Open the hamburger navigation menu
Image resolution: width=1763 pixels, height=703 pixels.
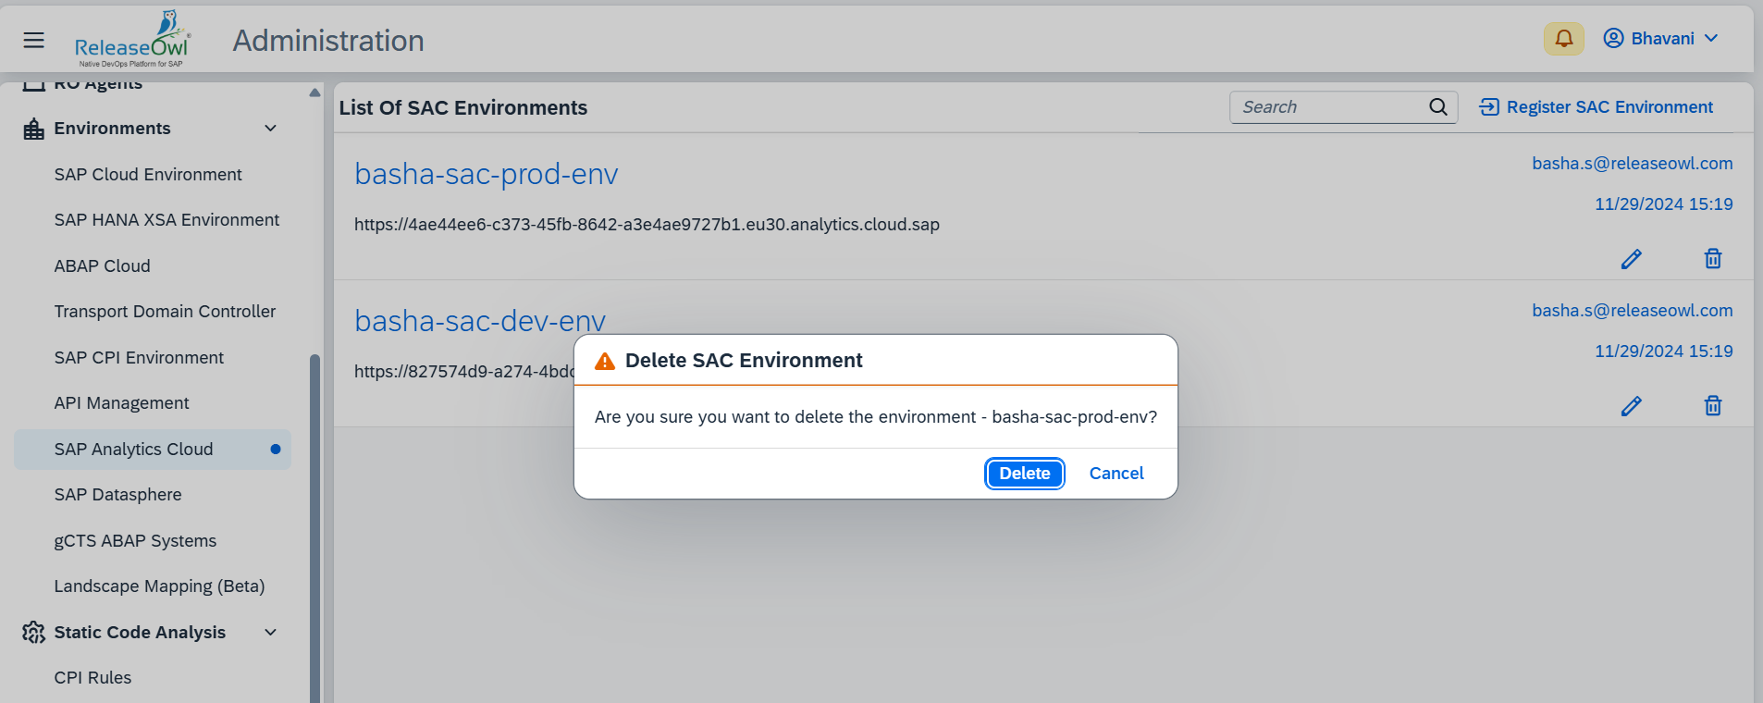[x=34, y=40]
